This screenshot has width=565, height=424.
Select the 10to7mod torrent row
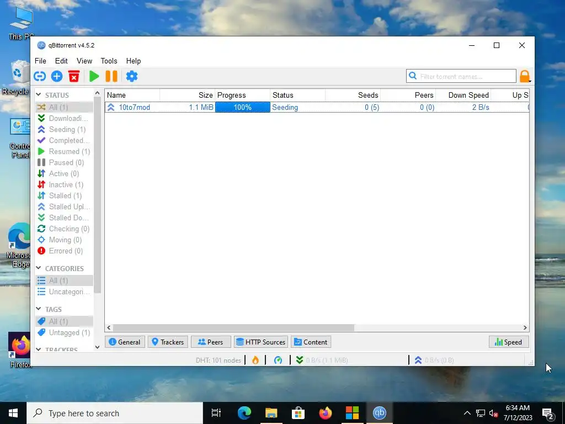point(317,107)
